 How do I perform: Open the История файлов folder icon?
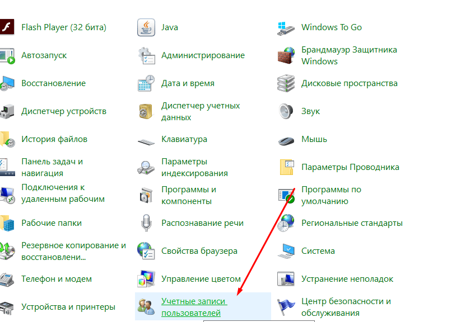point(7,139)
